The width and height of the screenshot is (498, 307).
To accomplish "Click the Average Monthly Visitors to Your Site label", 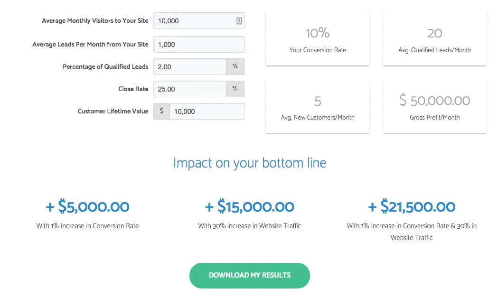I will (95, 21).
